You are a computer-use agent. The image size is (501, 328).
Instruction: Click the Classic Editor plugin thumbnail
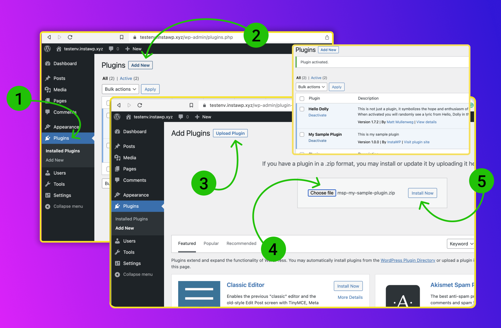199,294
